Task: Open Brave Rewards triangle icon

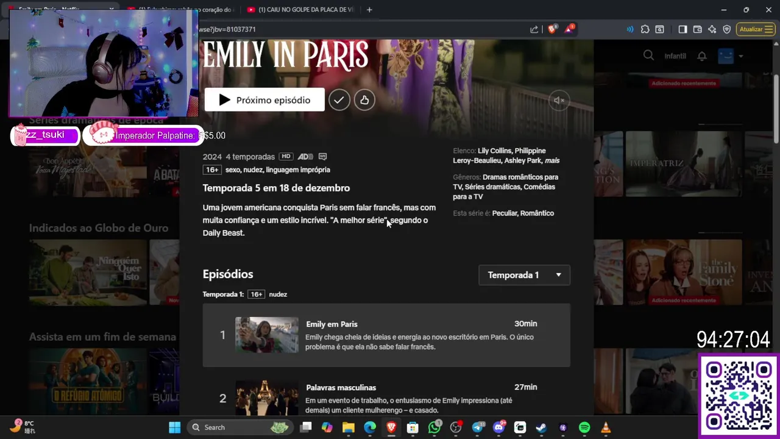Action: point(569,29)
